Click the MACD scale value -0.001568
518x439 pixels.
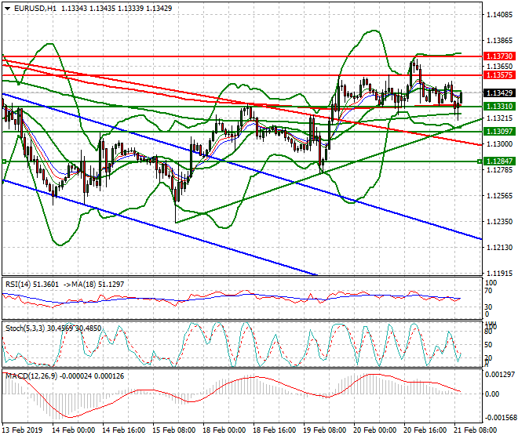click(500, 418)
